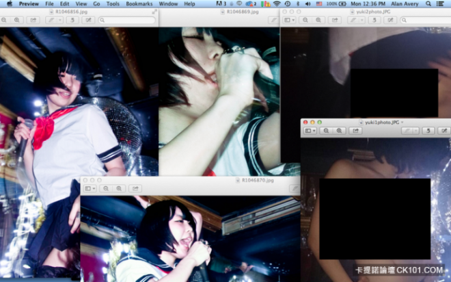451x282 pixels.
Task: Open the Tools menu
Action: (113, 4)
